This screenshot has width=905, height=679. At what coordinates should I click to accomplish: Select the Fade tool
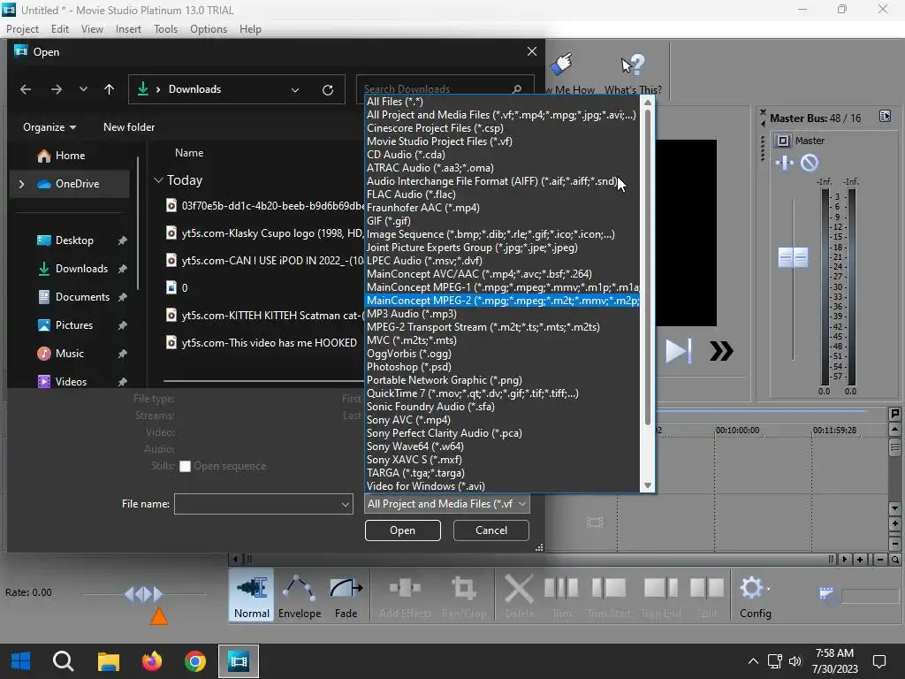[346, 597]
